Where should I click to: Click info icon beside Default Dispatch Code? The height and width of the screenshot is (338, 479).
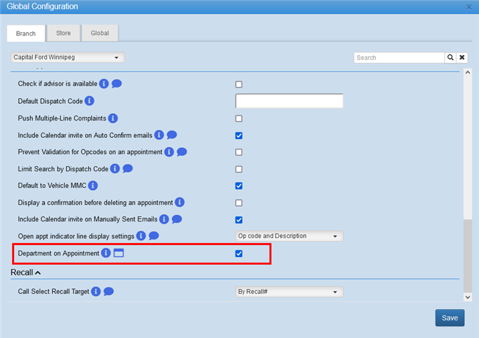tap(90, 101)
